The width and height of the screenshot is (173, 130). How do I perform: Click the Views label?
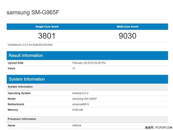coord(12,68)
